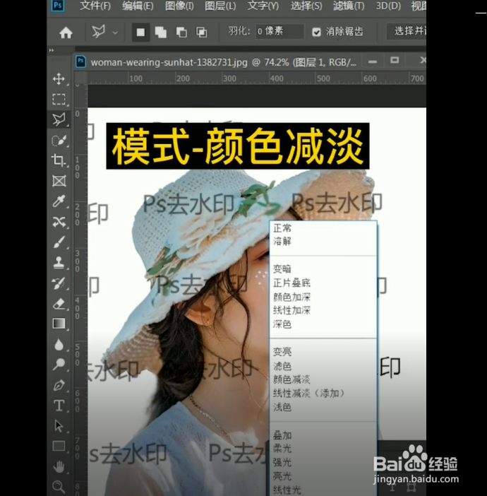Screen dimensions: 487x496
Task: Select the Eraser tool
Action: pos(59,304)
